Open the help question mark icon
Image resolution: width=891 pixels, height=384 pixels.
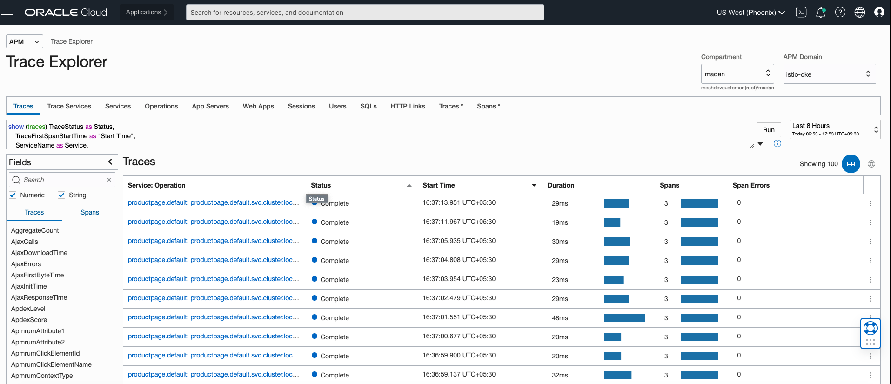pos(840,13)
